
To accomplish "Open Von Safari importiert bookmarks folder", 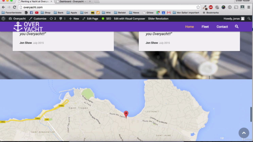I will [x=186, y=13].
